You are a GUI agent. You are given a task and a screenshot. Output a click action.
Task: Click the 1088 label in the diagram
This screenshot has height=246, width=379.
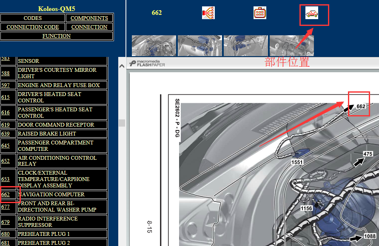370,236
